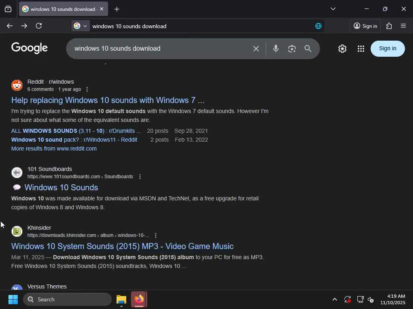Open the search engine selector dropdown in address bar

point(80,26)
